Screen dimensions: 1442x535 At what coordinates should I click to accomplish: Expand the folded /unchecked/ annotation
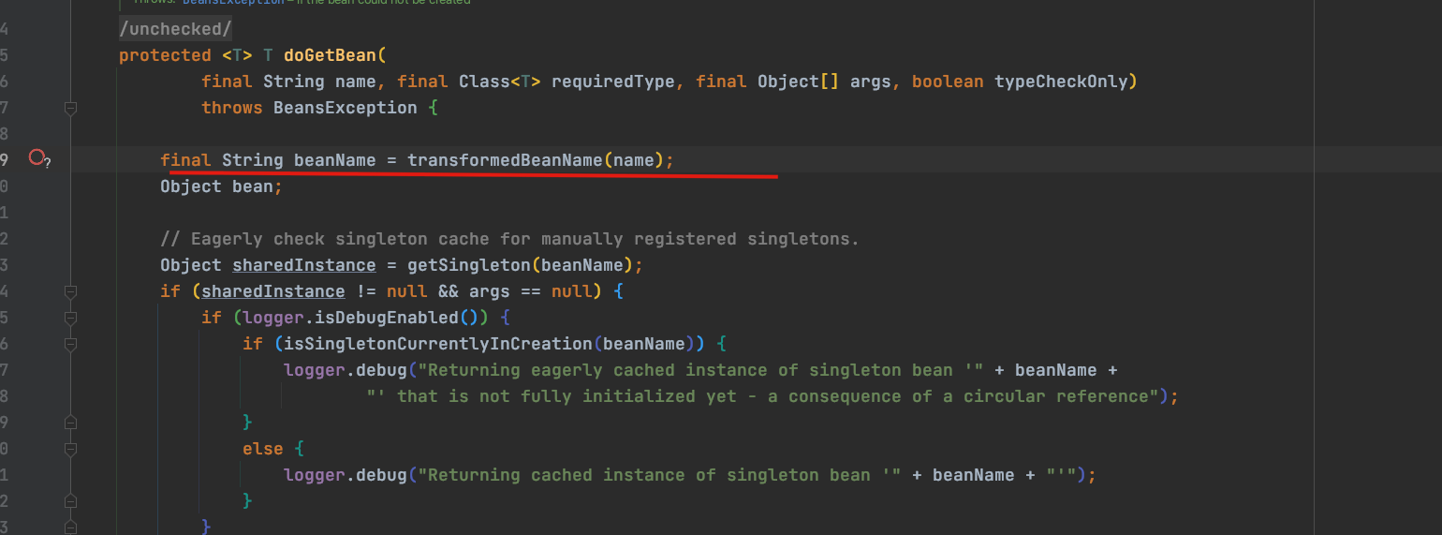175,29
